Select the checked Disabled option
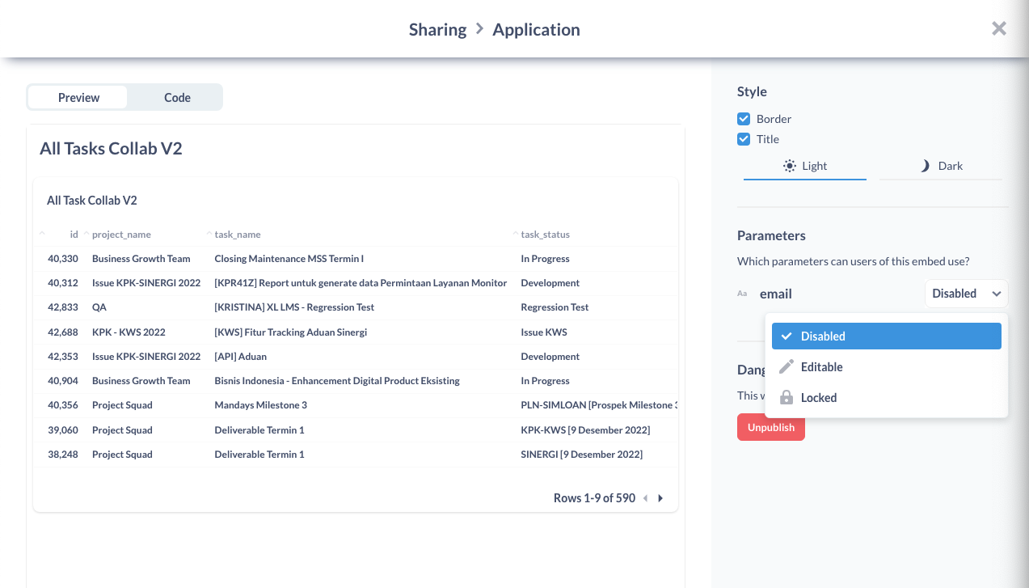This screenshot has width=1029, height=588. pyautogui.click(x=886, y=336)
